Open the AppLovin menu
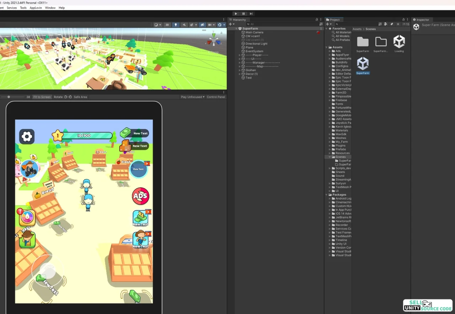Image resolution: width=455 pixels, height=314 pixels. click(x=36, y=8)
